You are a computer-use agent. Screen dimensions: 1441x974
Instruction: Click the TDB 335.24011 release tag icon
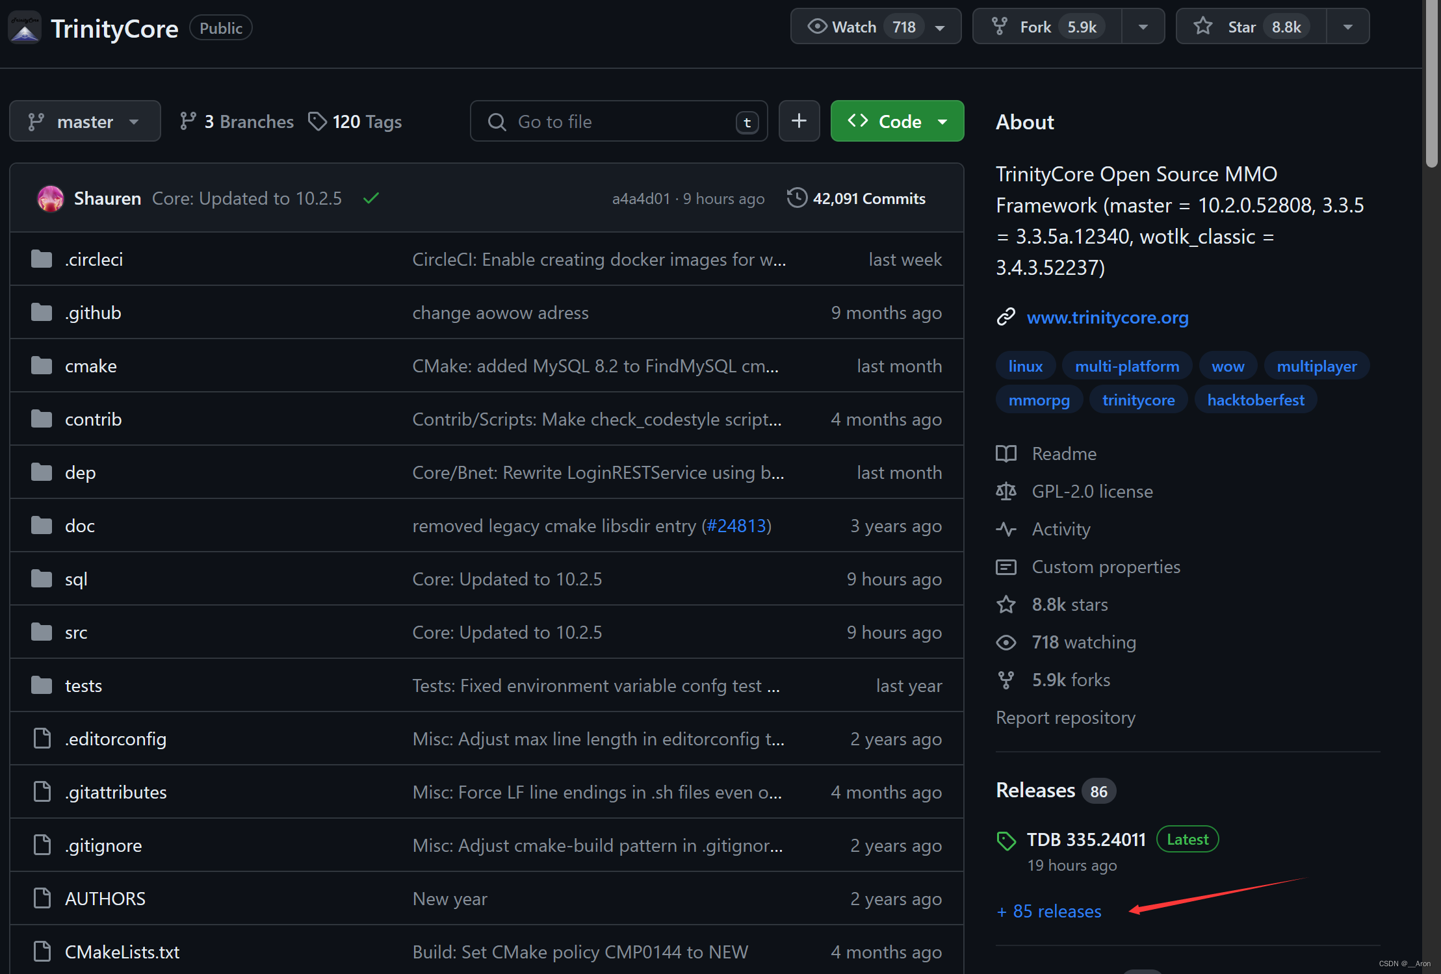(x=1006, y=840)
